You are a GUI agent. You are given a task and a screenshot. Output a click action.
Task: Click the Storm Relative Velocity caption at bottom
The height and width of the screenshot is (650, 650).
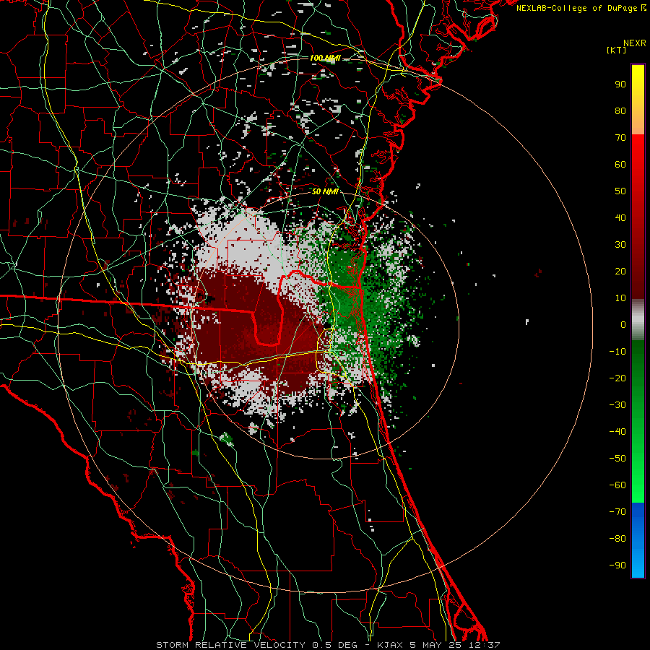tap(329, 645)
